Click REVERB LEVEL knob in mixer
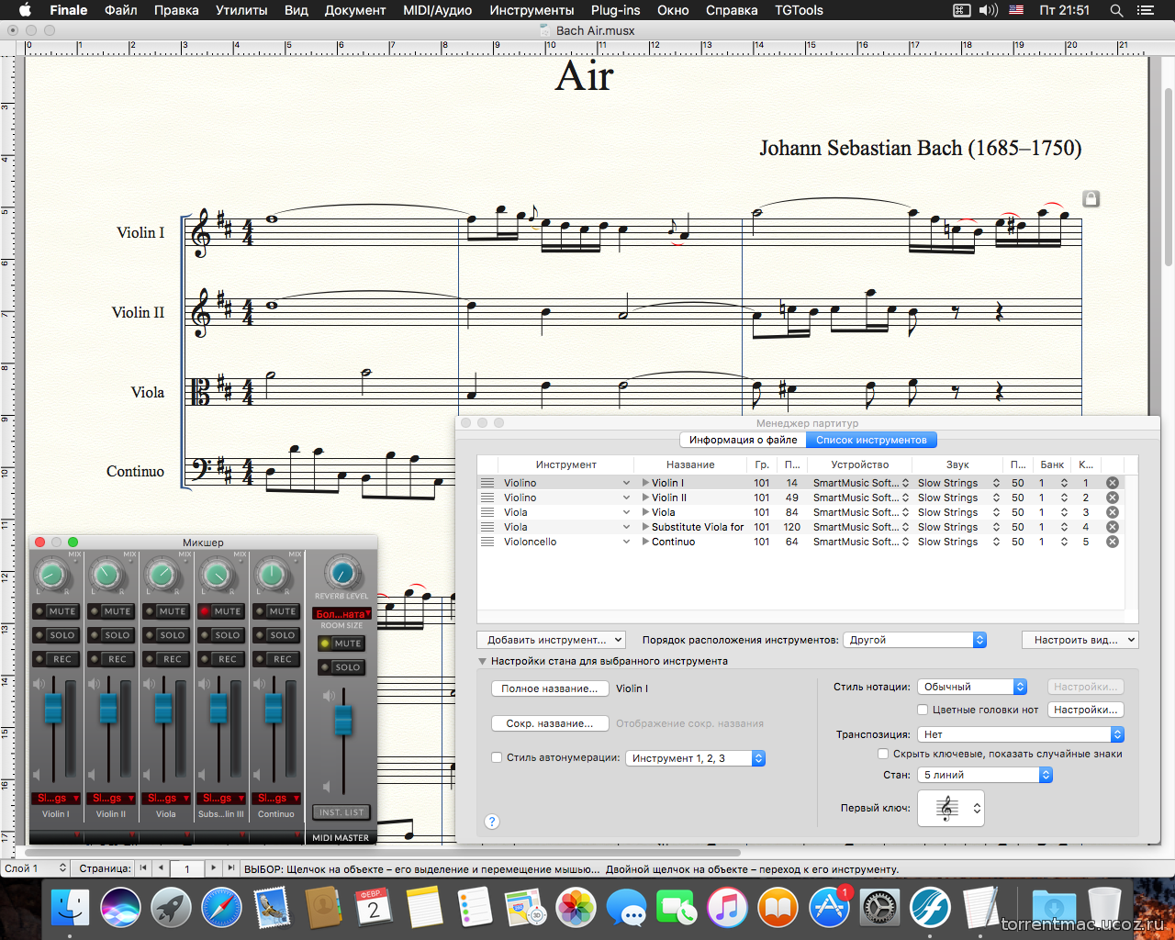This screenshot has width=1175, height=940. pyautogui.click(x=342, y=573)
